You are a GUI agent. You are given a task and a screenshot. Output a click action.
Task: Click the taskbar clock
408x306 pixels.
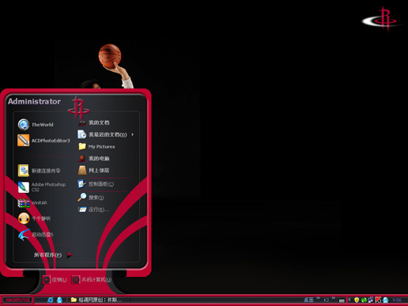coord(397,300)
